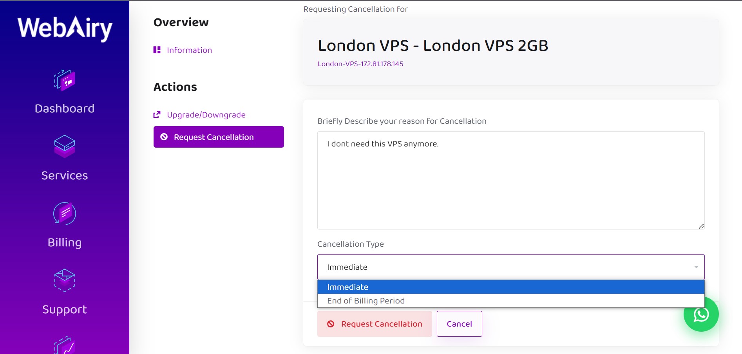This screenshot has height=354, width=742.
Task: Click the Upgrade/Downgrade external-link icon
Action: click(157, 114)
